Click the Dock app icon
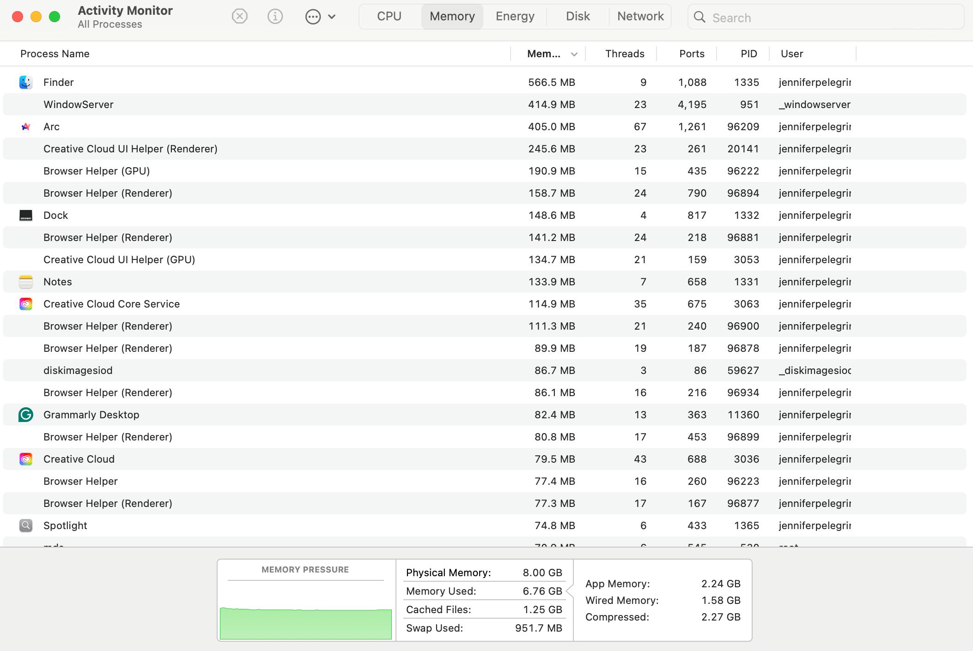The image size is (973, 651). (26, 215)
